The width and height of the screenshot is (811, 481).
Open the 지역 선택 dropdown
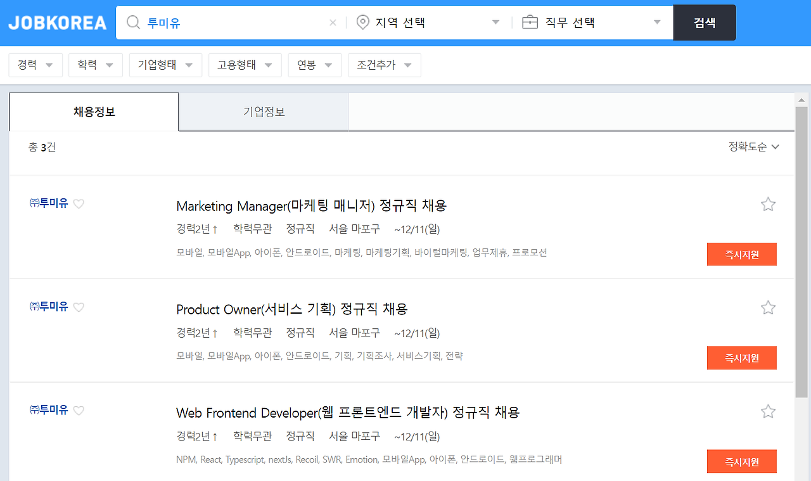pyautogui.click(x=428, y=23)
